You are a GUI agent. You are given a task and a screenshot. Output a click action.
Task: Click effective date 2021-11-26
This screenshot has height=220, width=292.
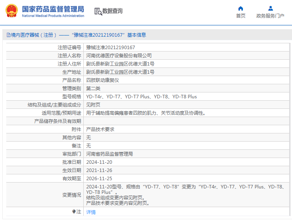tap(99, 170)
